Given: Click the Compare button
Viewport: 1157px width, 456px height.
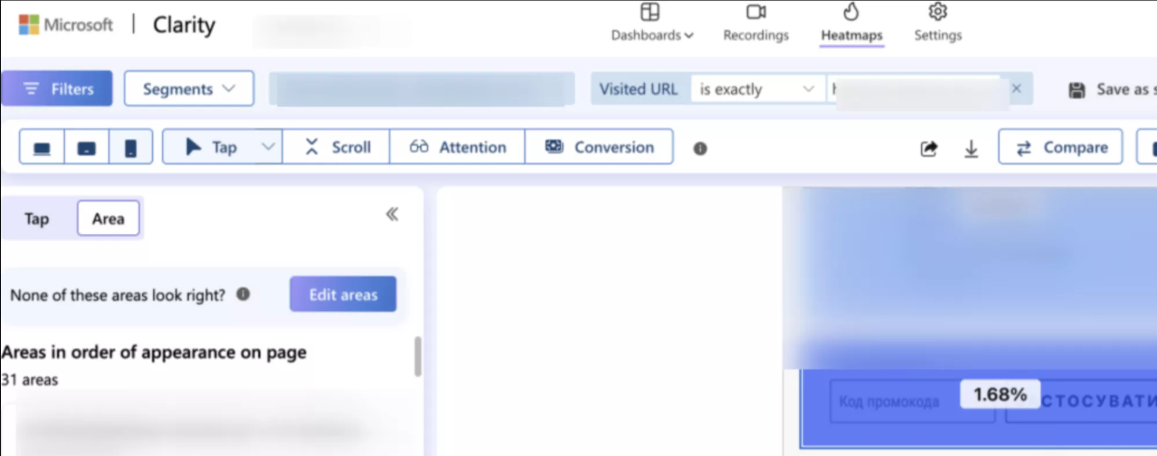Looking at the screenshot, I should click(1060, 148).
